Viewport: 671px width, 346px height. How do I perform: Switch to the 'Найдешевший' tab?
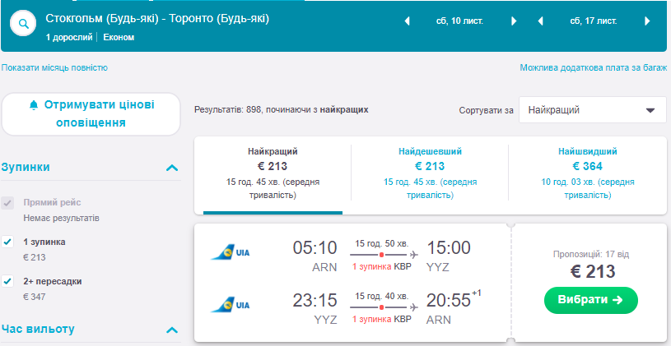coord(430,173)
